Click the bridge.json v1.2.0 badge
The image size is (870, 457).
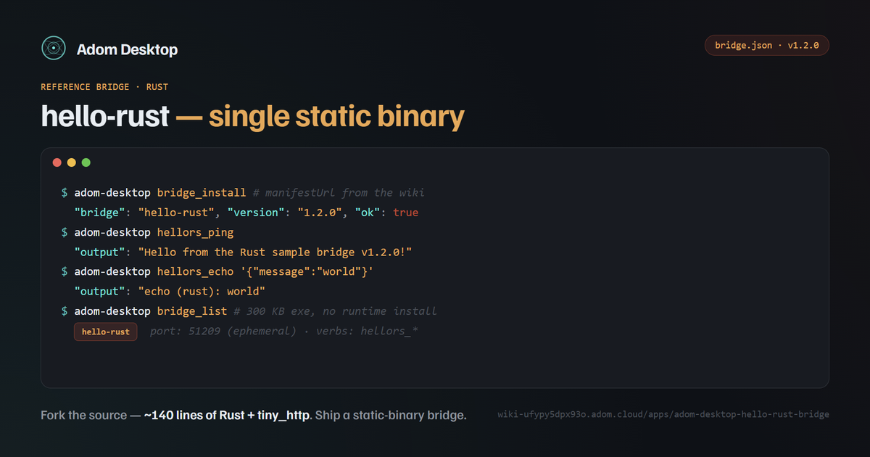767,45
